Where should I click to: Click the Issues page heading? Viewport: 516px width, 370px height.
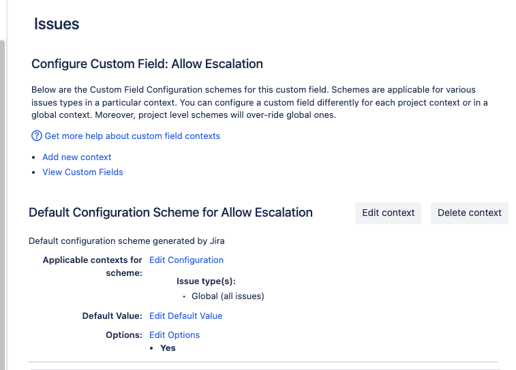point(57,24)
